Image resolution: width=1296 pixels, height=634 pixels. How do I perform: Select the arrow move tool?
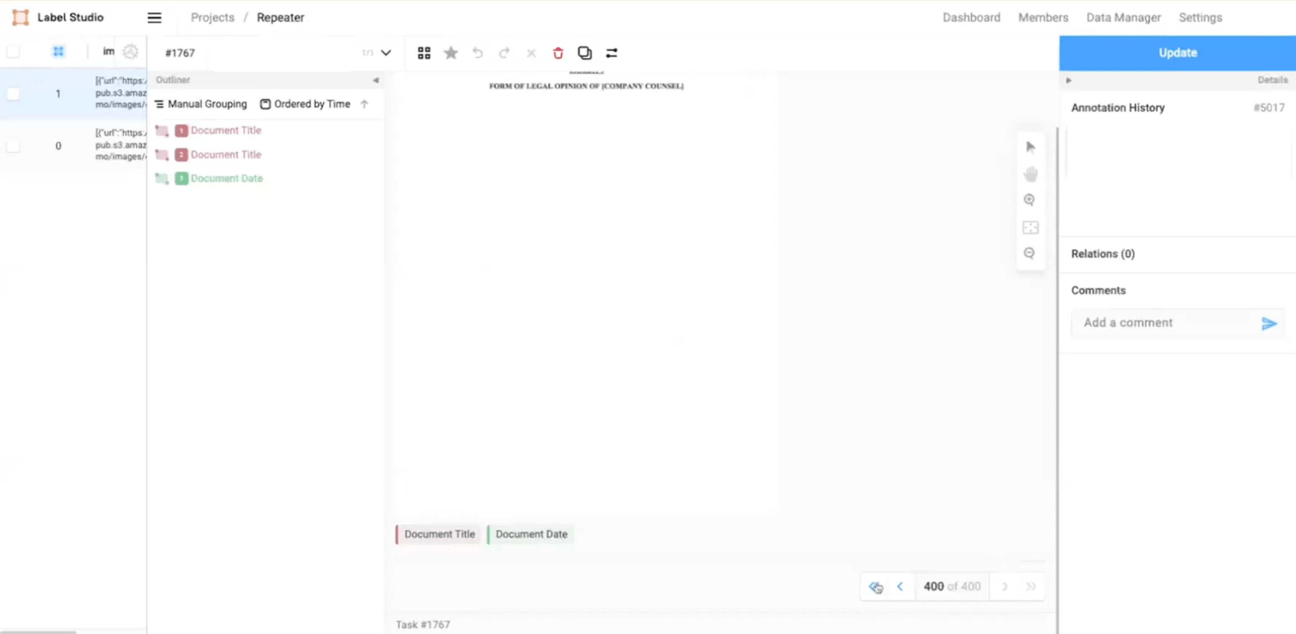click(1030, 147)
